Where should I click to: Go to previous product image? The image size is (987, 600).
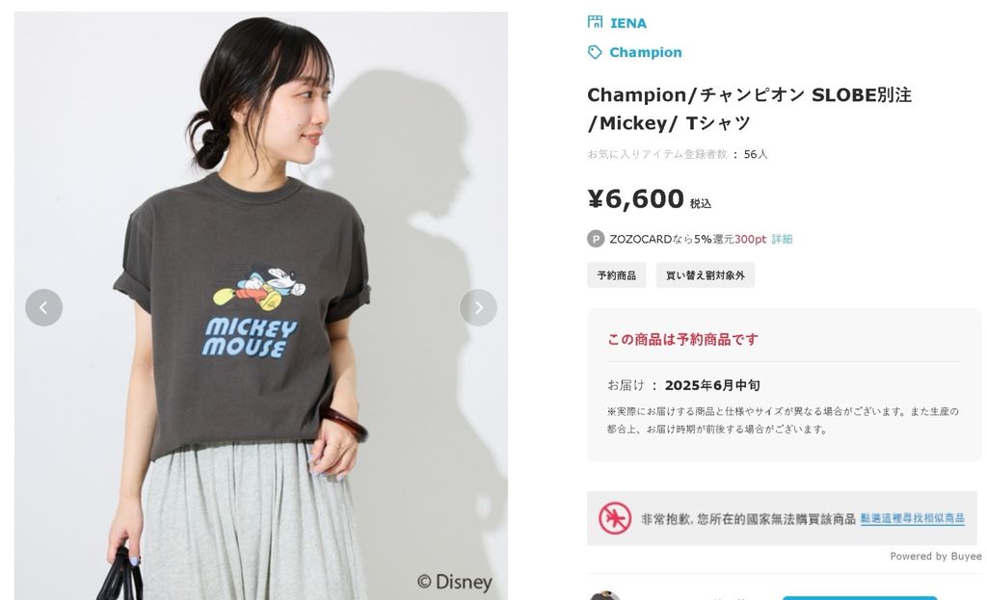(x=44, y=307)
